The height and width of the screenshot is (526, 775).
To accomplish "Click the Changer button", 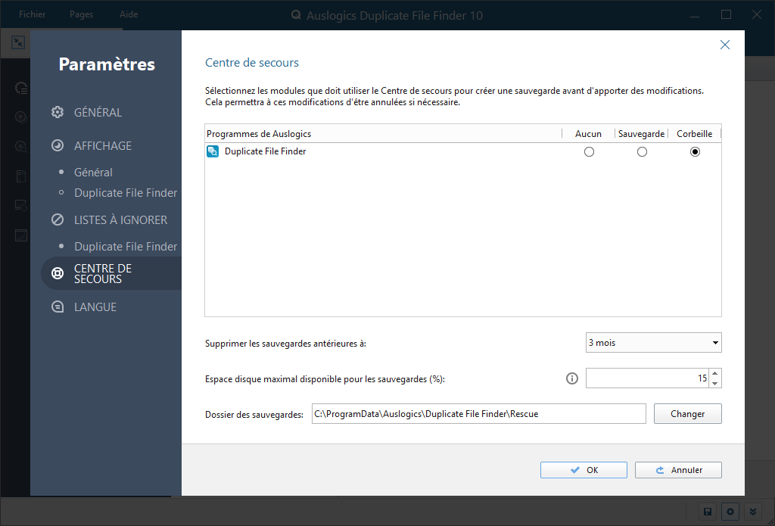I will pyautogui.click(x=687, y=414).
